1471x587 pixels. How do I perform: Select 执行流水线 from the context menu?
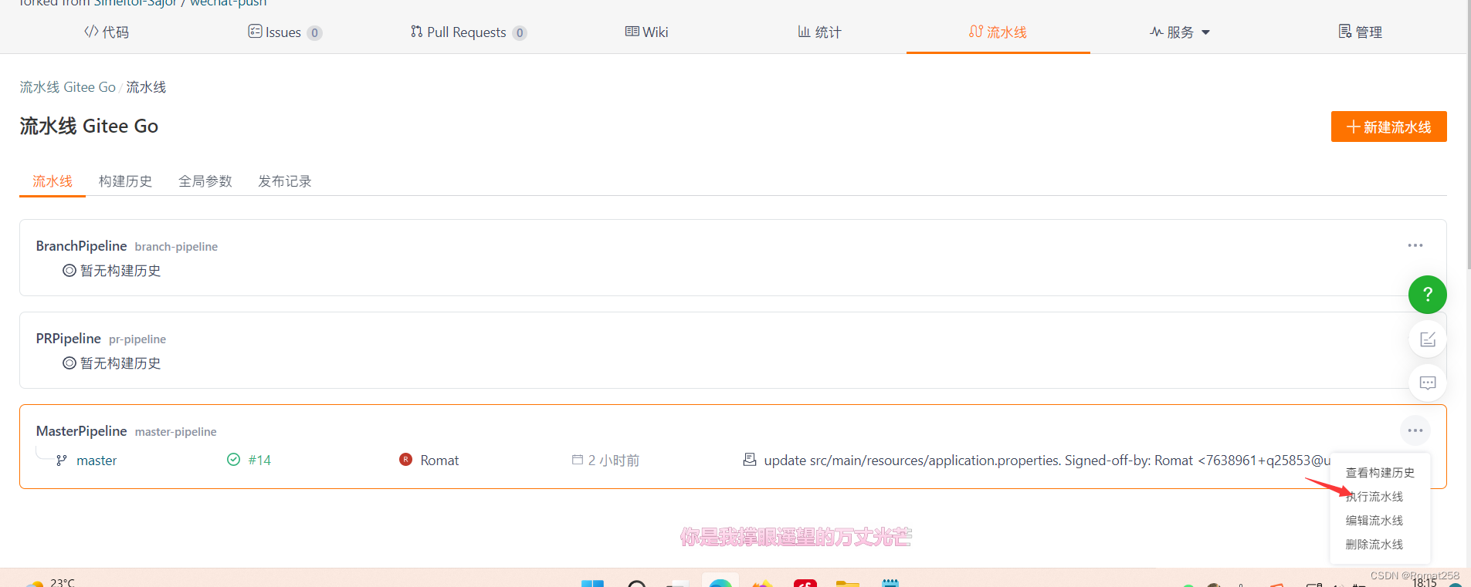(x=1374, y=497)
